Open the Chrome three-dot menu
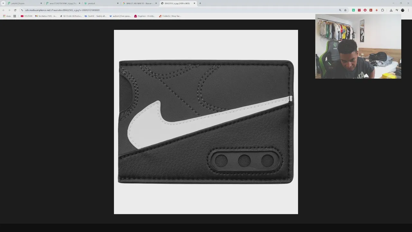This screenshot has height=232, width=412. click(x=408, y=10)
